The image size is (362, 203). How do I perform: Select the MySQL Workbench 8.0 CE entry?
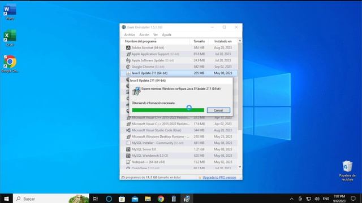tap(179, 156)
